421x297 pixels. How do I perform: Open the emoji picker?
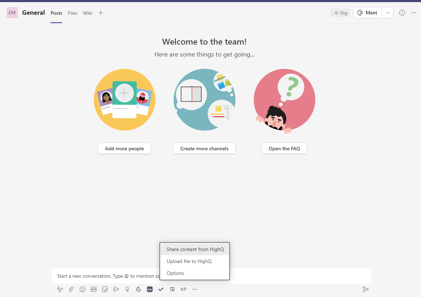point(82,289)
